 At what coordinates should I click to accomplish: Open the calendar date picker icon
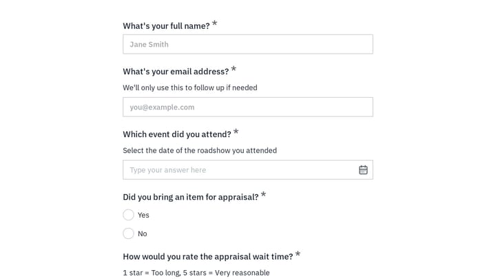pyautogui.click(x=363, y=170)
